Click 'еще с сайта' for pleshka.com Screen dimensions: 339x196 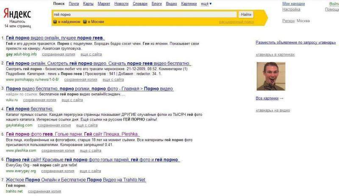click(90, 151)
